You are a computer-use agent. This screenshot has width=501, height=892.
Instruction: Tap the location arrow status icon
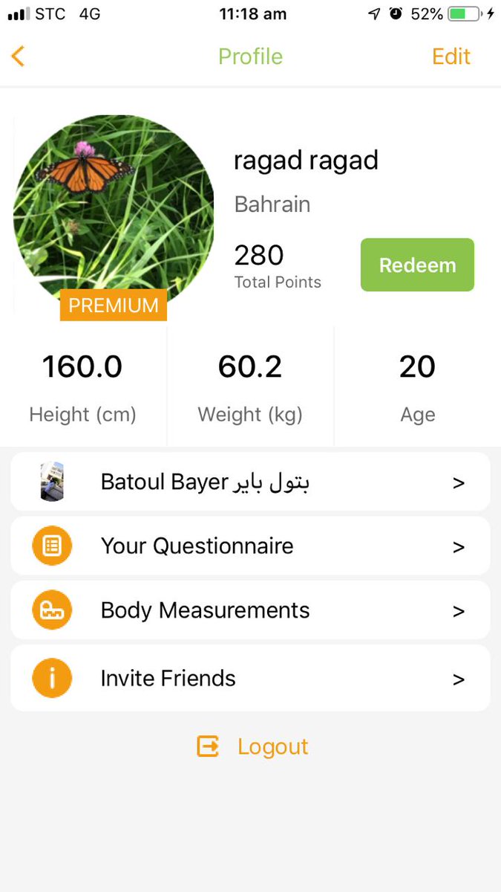[375, 13]
